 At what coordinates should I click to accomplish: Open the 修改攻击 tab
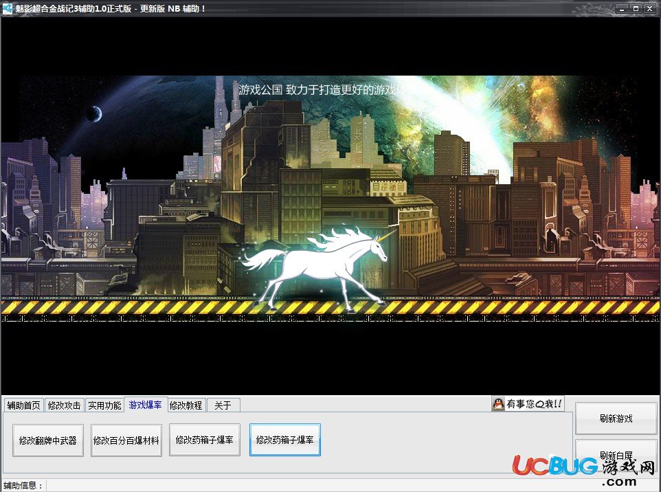pos(64,405)
